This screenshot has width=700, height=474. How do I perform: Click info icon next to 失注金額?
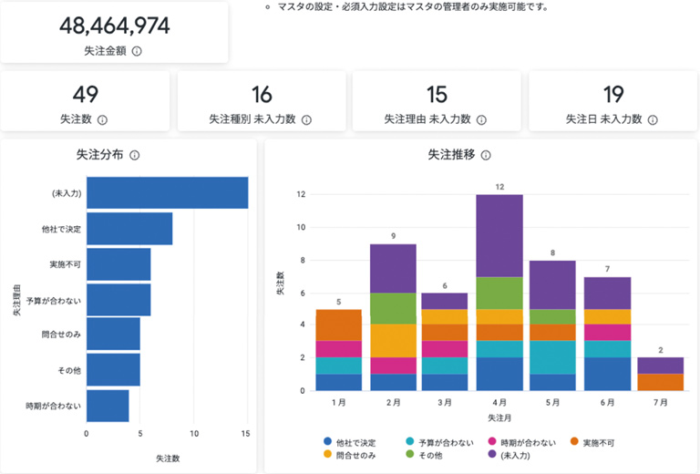[x=137, y=51]
